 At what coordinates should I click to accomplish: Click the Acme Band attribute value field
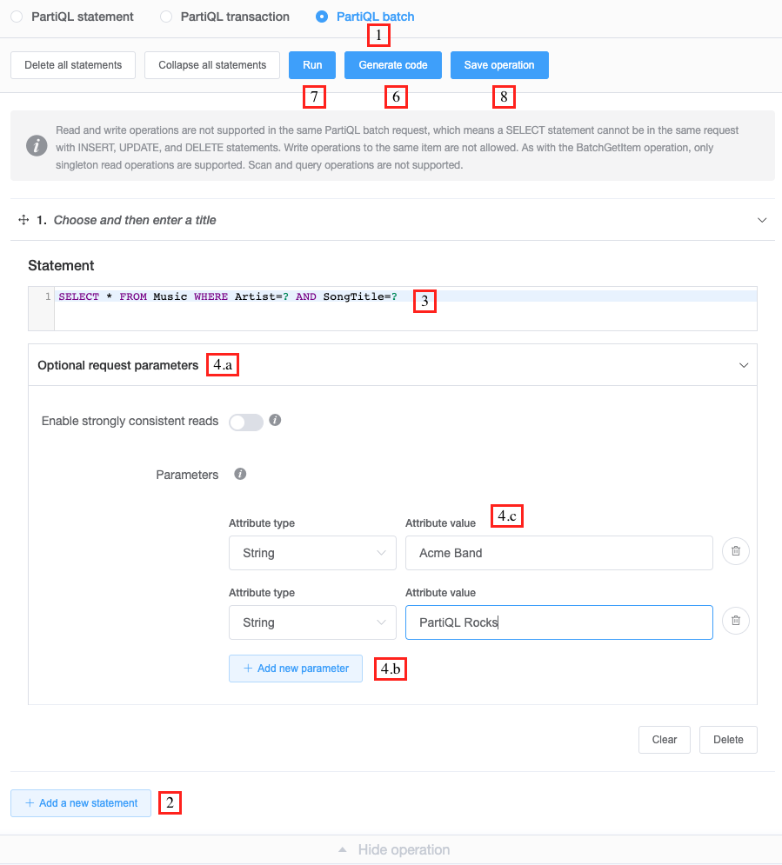pyautogui.click(x=558, y=553)
